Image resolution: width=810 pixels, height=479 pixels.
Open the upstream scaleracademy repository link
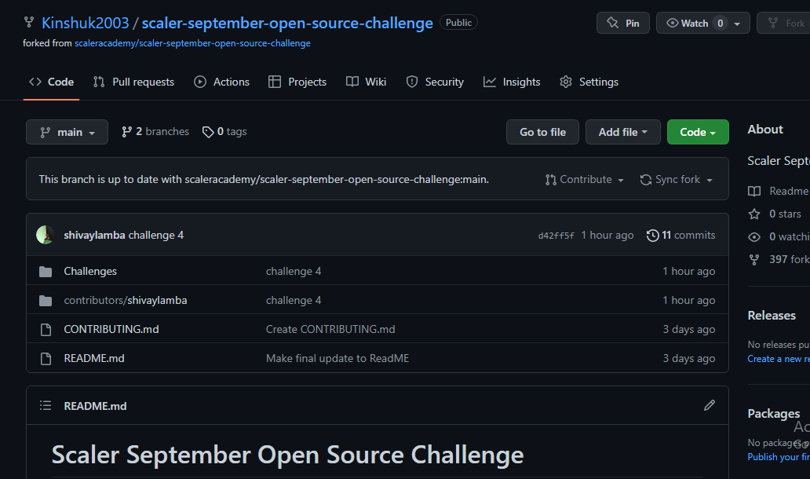(x=192, y=43)
